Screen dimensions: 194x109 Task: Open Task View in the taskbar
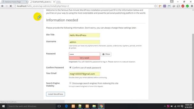(x=59, y=106)
